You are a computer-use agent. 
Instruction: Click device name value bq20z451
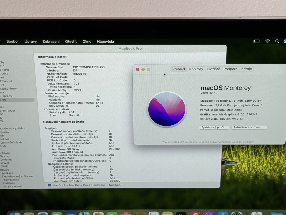tap(80, 74)
